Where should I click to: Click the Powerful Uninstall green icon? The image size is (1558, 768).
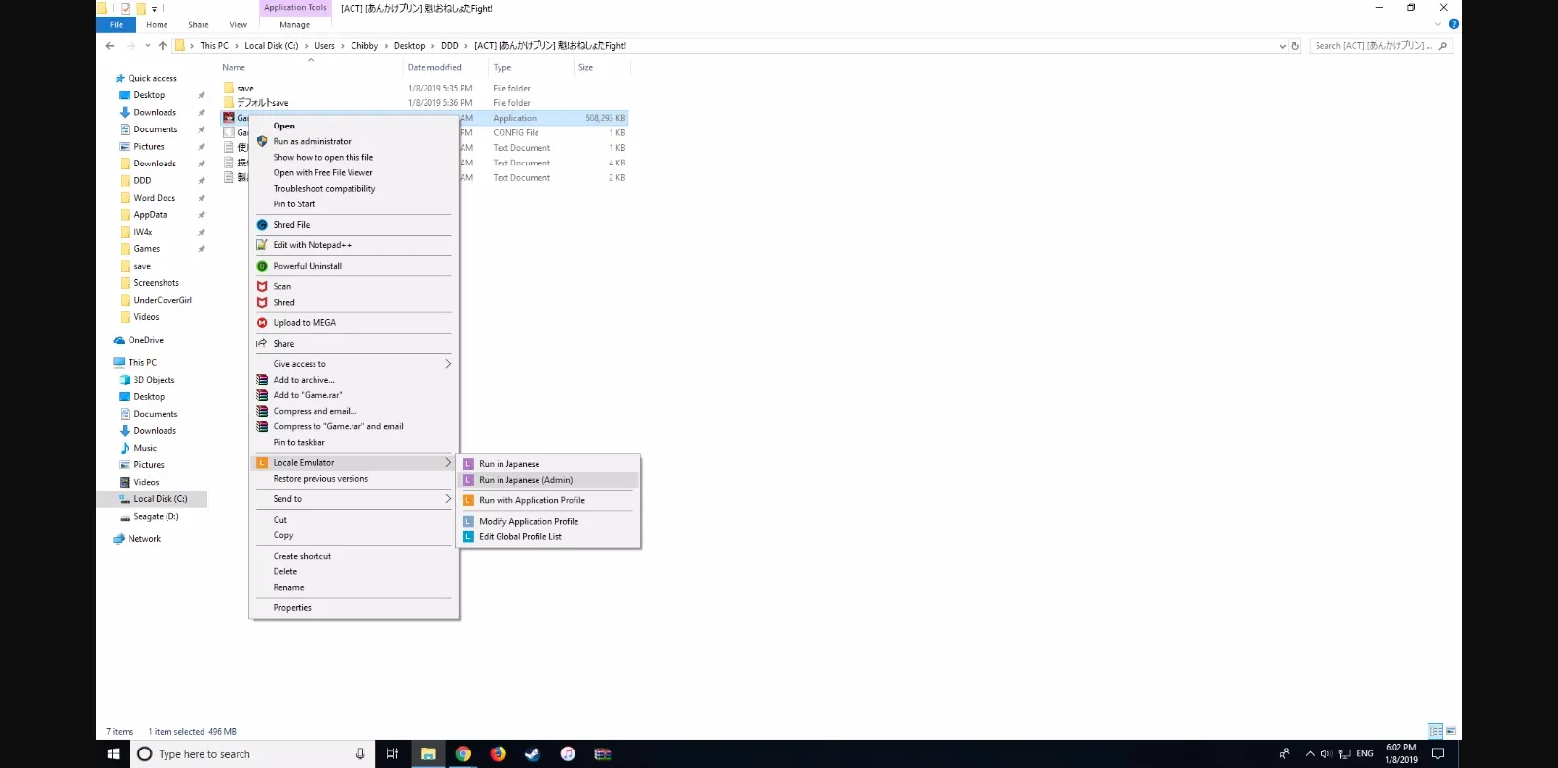pyautogui.click(x=262, y=266)
